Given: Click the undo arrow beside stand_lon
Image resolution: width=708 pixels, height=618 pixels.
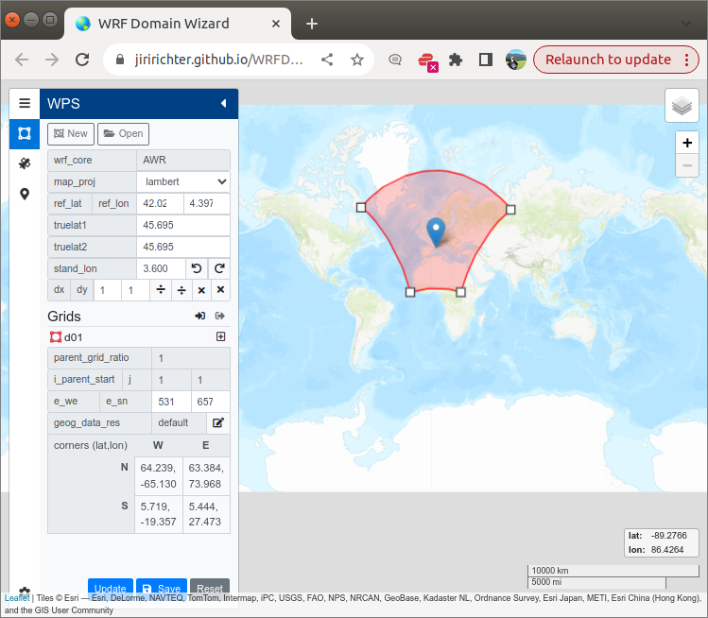Looking at the screenshot, I should [195, 268].
